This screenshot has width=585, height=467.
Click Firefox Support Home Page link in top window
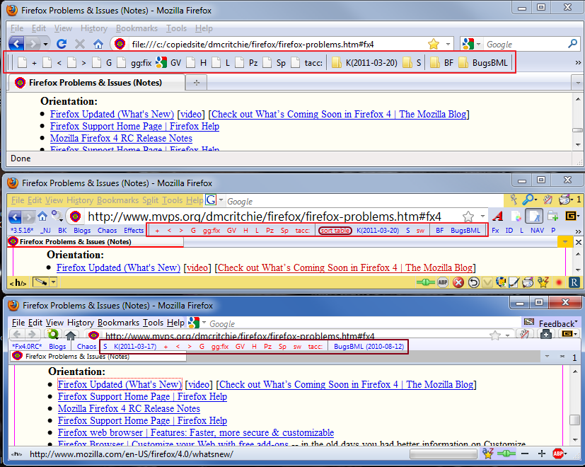[x=134, y=126]
